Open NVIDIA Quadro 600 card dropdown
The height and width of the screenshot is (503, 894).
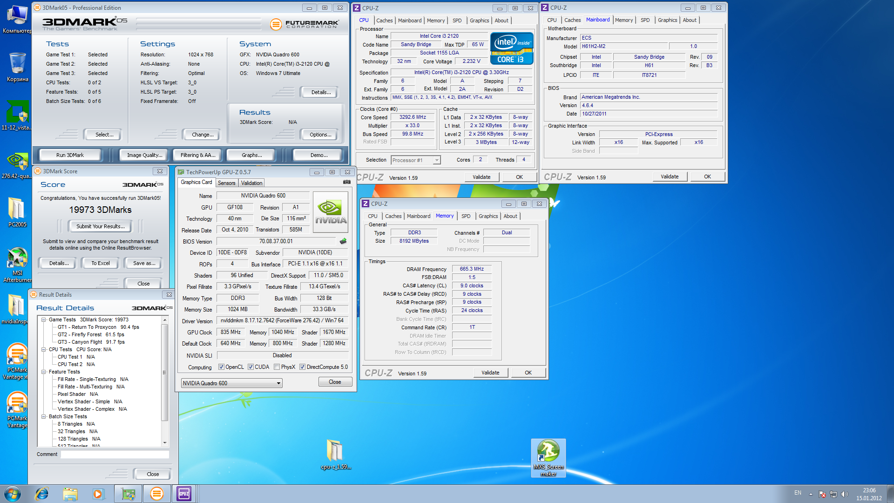pos(231,383)
